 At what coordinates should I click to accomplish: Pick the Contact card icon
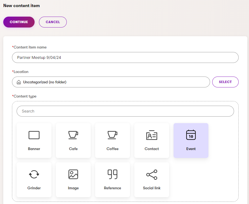[151, 135]
